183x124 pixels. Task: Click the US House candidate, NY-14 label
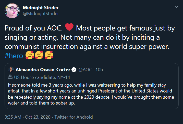coord(42,77)
